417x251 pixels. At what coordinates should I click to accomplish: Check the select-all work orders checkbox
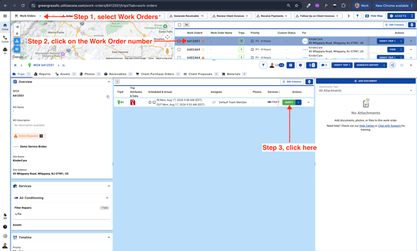click(x=179, y=25)
